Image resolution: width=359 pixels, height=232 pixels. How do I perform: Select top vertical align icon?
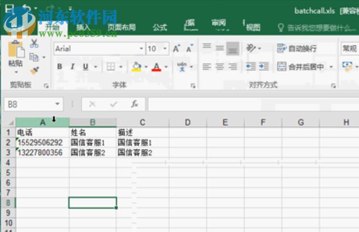tap(207, 47)
